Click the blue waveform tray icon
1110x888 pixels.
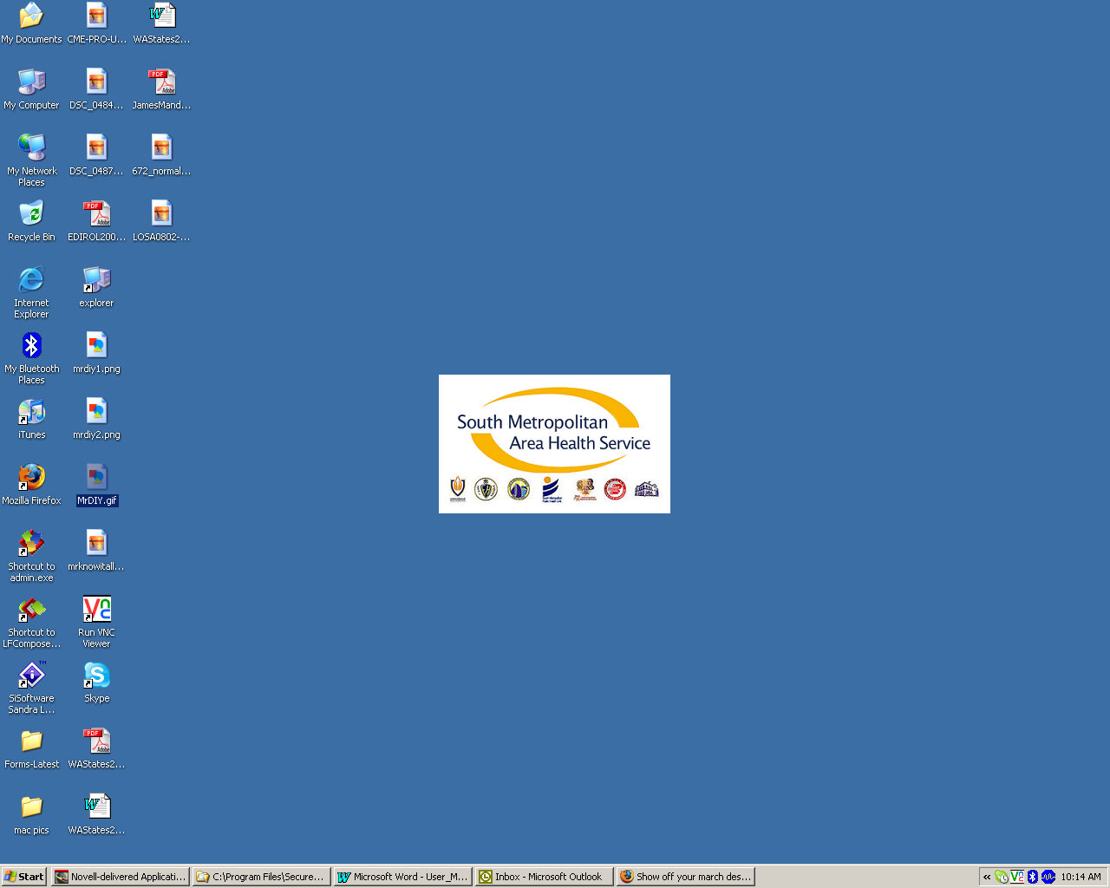pyautogui.click(x=1048, y=877)
